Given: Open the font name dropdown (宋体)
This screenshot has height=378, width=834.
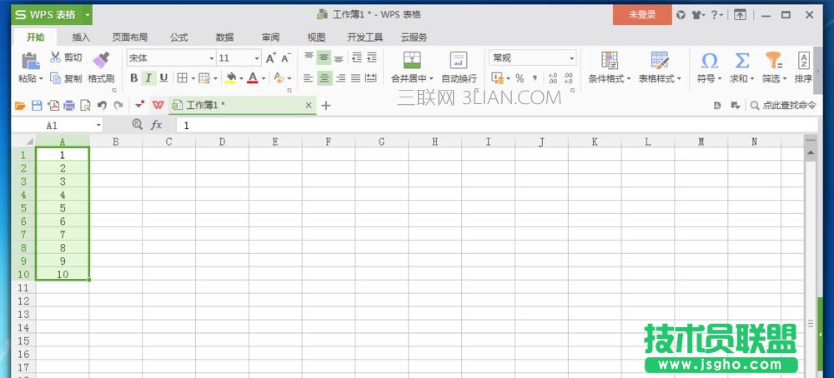Looking at the screenshot, I should click(x=211, y=58).
